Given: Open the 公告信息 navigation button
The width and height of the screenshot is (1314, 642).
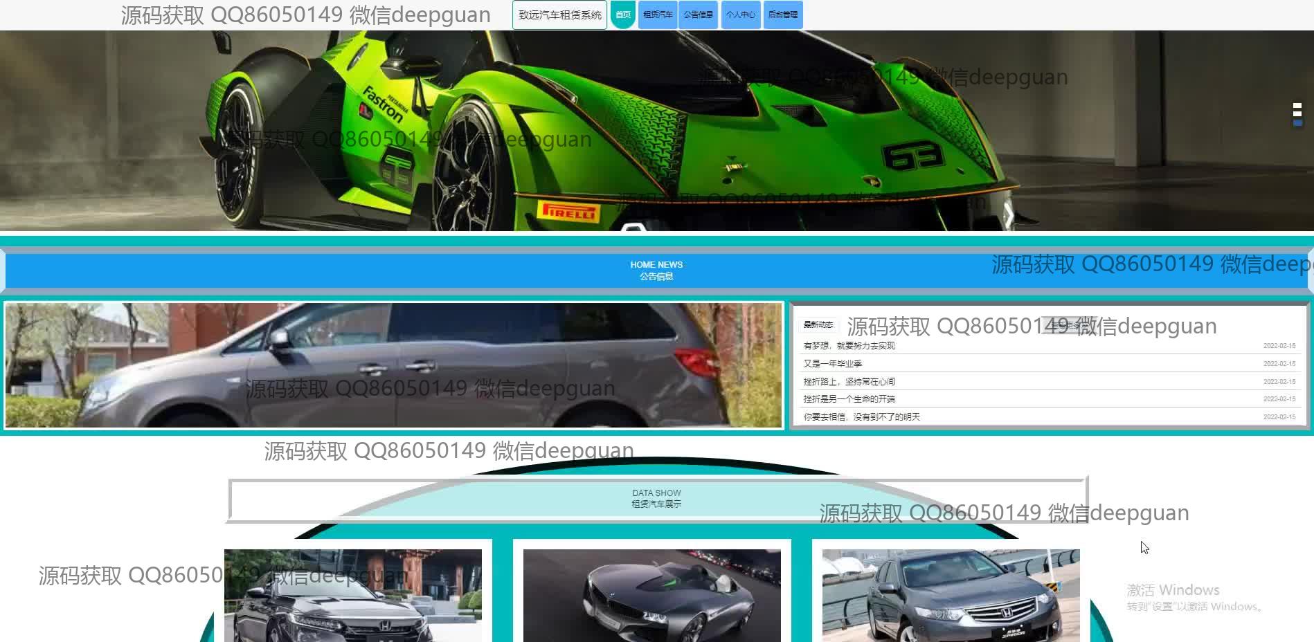Looking at the screenshot, I should pos(698,15).
